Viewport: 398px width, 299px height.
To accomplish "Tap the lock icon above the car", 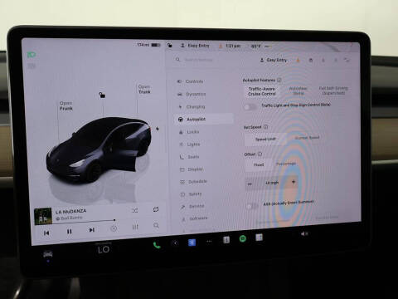I will [102, 96].
